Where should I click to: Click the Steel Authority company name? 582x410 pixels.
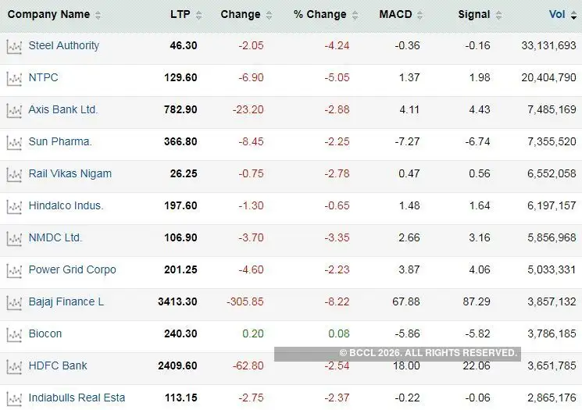pyautogui.click(x=64, y=45)
